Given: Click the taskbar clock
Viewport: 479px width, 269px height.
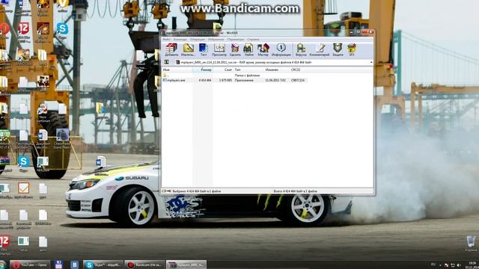Looking at the screenshot, I should 472,265.
